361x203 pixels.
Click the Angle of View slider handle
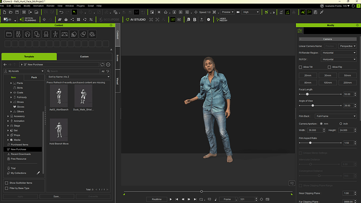click(x=313, y=106)
